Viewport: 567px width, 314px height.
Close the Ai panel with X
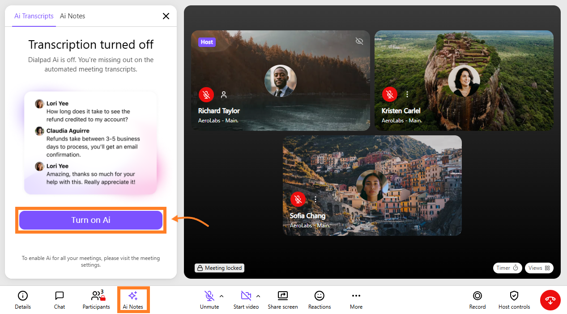pyautogui.click(x=166, y=16)
